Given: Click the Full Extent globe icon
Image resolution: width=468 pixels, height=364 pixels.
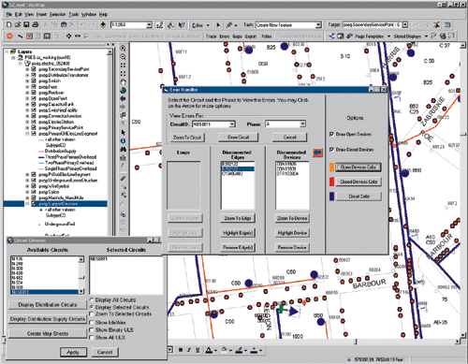Looking at the screenshot, I should pos(123,91).
